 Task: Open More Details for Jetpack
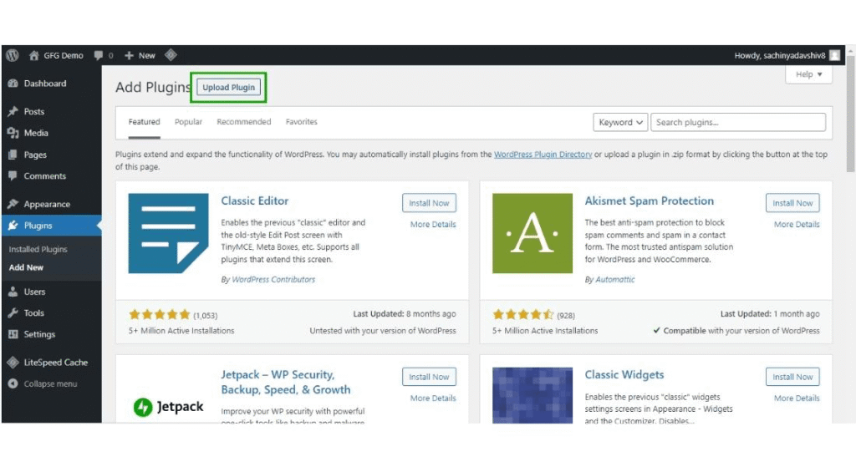coord(433,398)
